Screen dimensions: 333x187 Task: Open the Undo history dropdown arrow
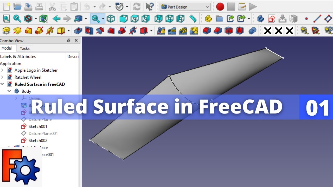94,6
